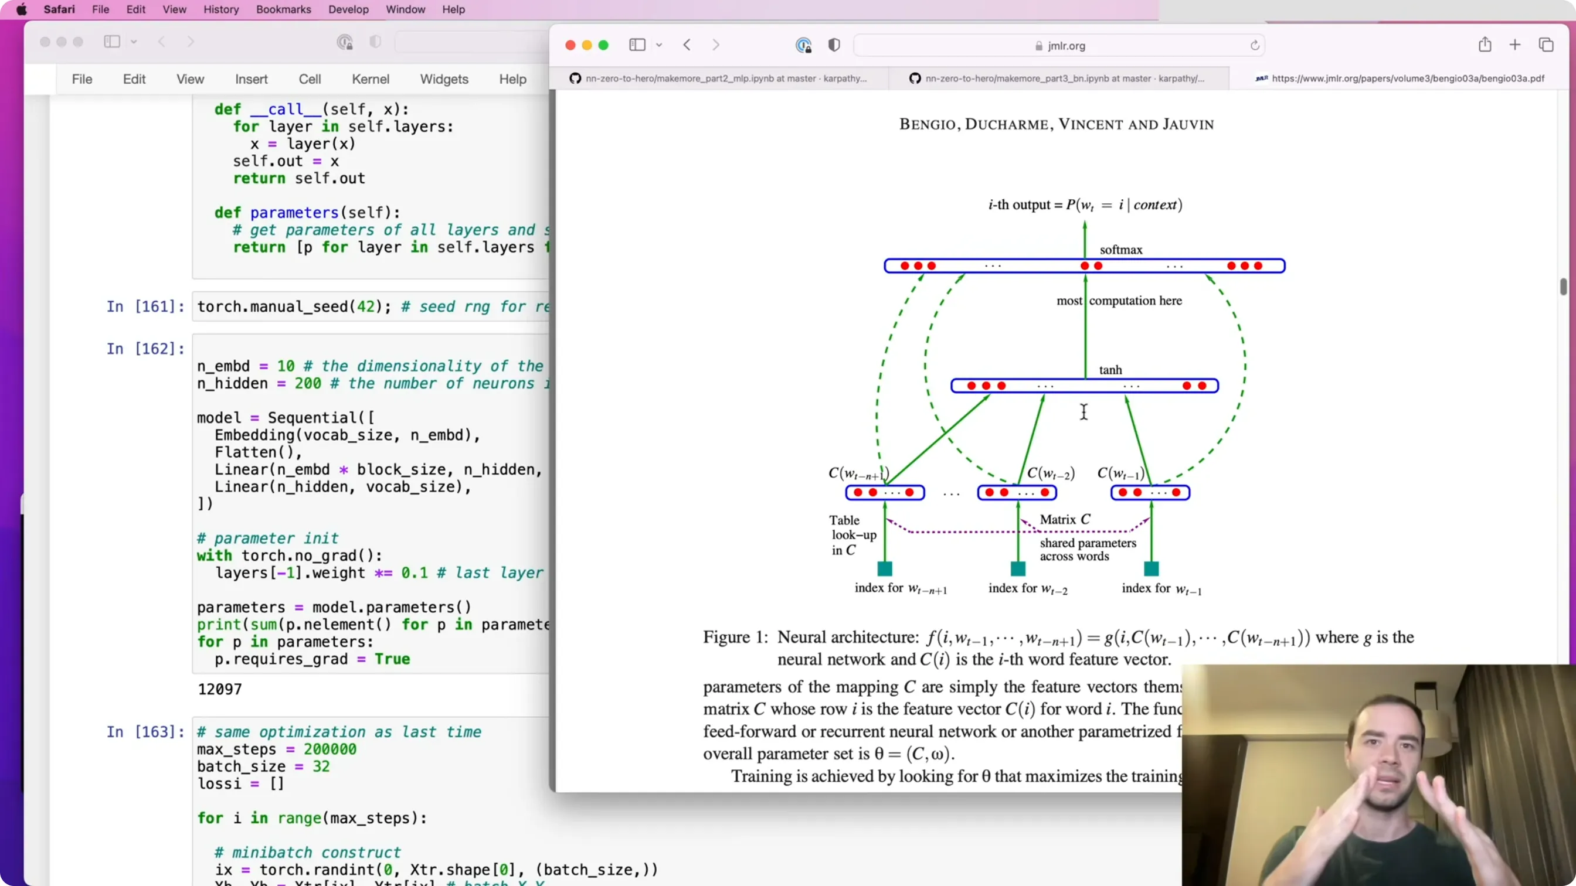
Task: Click the 12097 output text
Action: [x=220, y=689]
